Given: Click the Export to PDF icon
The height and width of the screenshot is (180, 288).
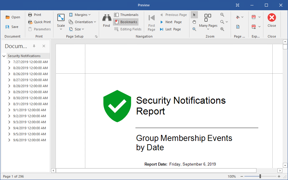Looking at the screenshot, I should [x=254, y=17].
